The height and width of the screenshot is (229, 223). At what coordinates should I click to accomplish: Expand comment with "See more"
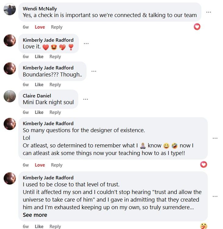coord(35,215)
